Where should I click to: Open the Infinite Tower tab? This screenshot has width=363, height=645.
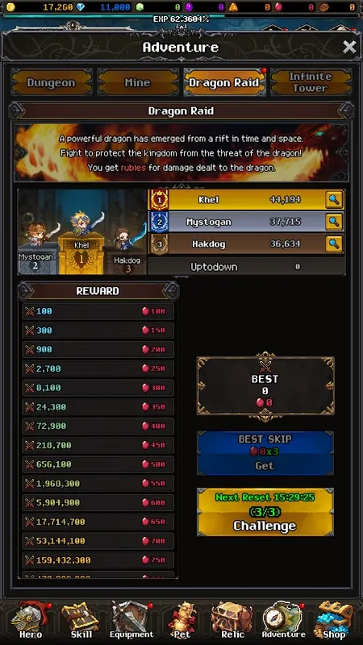(311, 83)
